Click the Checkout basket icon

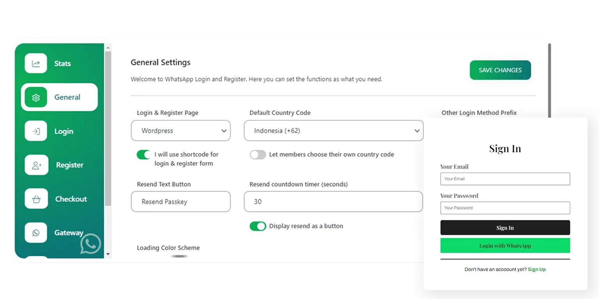[x=36, y=199]
